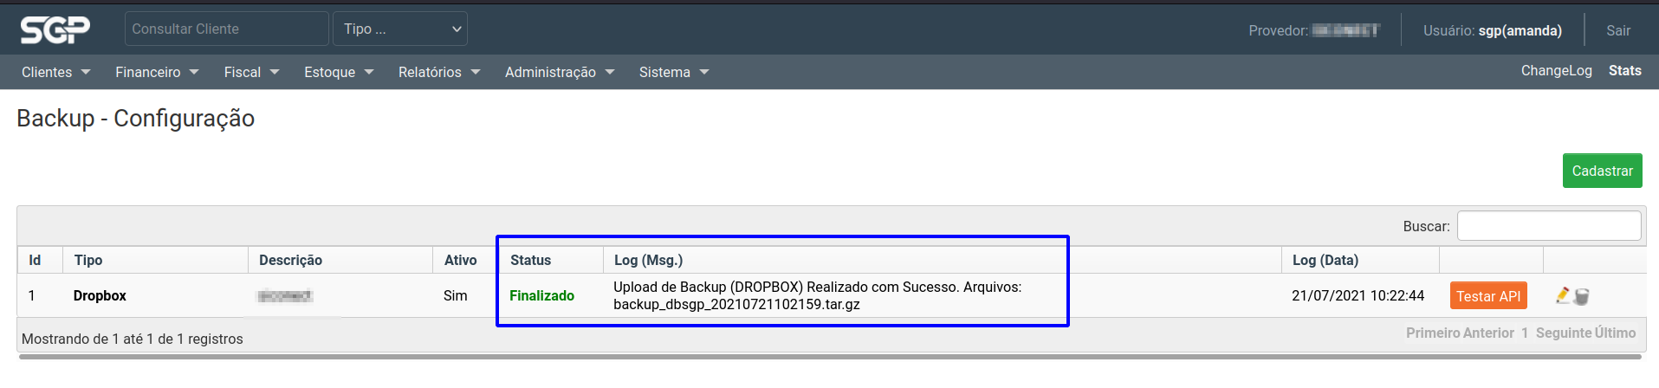Open the Tipo dropdown in header
Viewport: 1659px width, 388px height.
coord(400,29)
